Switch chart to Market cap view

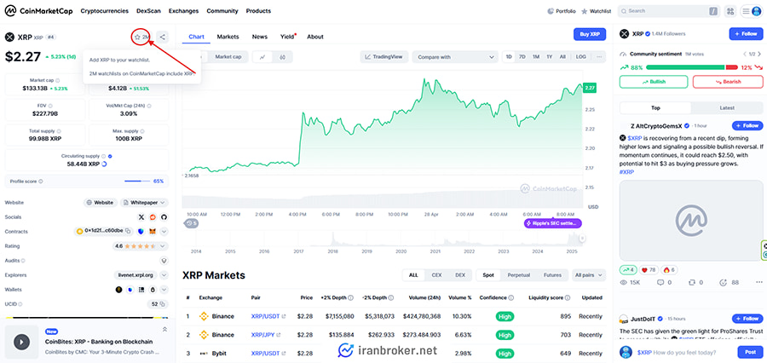(x=228, y=57)
